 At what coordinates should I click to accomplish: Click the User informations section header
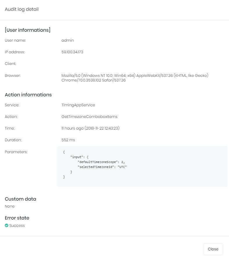(27, 30)
